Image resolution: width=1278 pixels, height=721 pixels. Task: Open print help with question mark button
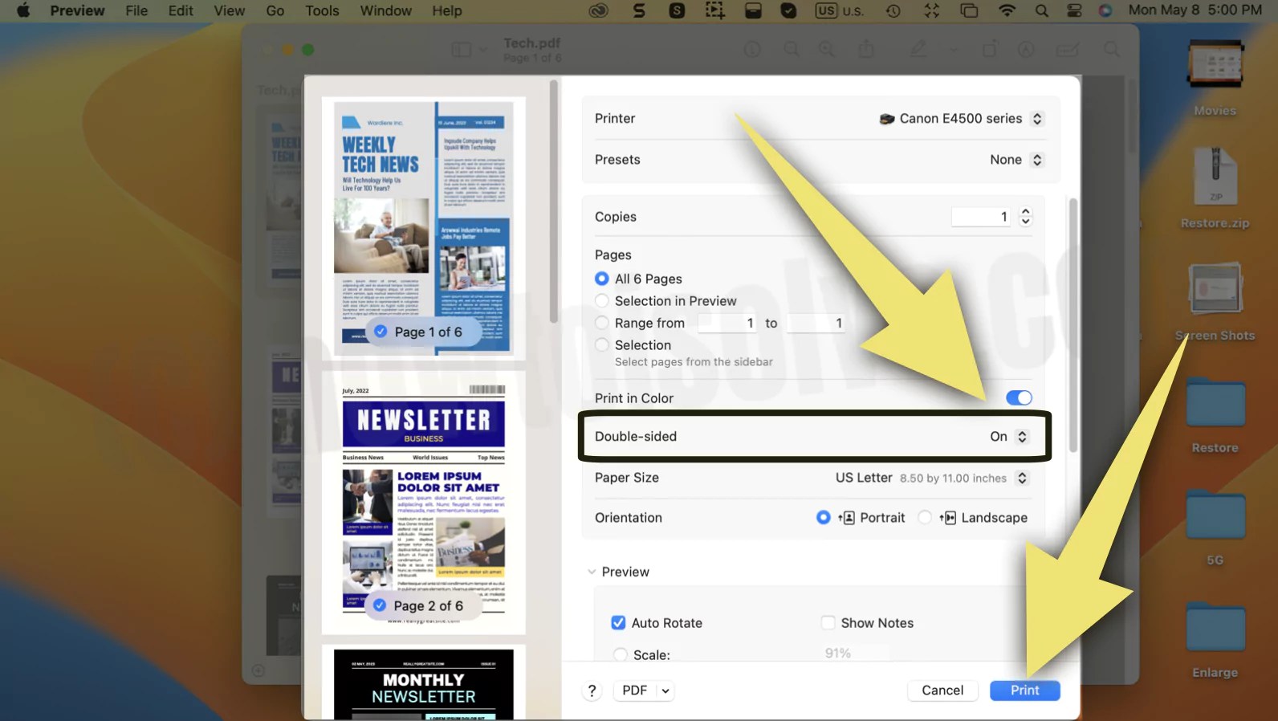pos(592,690)
